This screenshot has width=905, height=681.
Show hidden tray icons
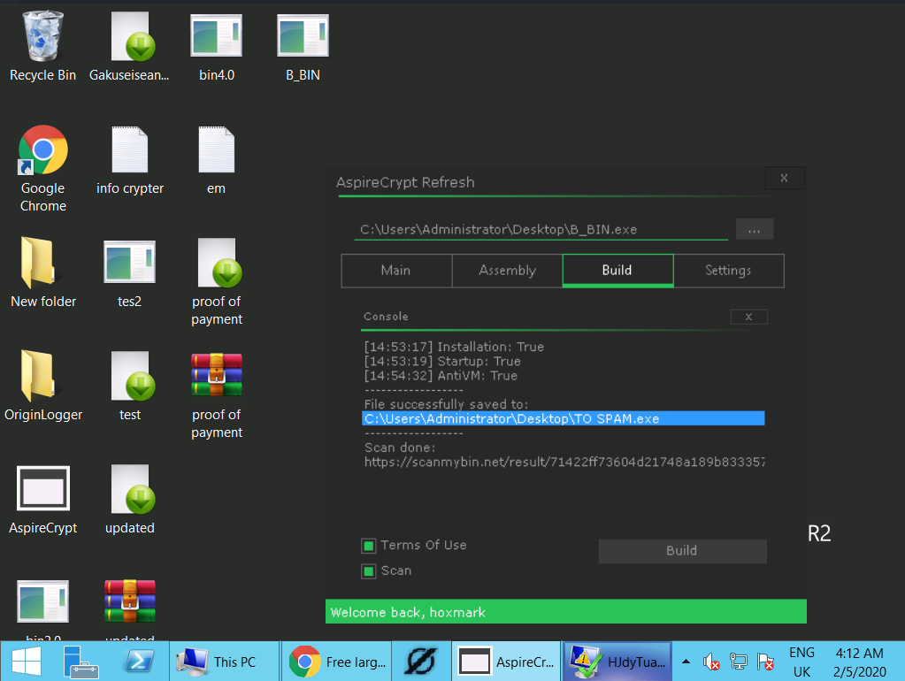tap(686, 662)
